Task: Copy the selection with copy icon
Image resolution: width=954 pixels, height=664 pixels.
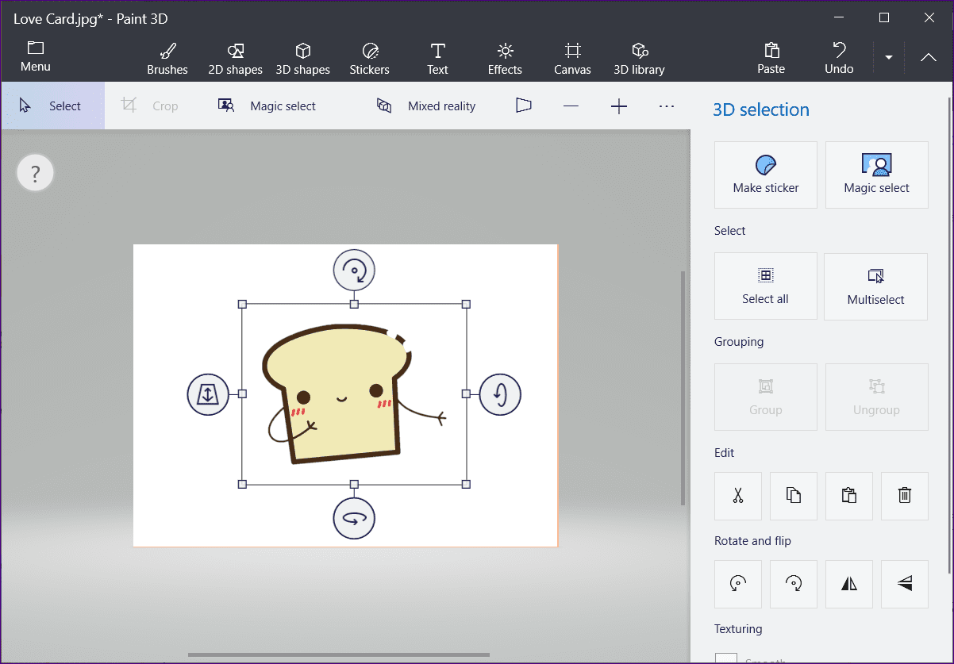Action: 794,496
